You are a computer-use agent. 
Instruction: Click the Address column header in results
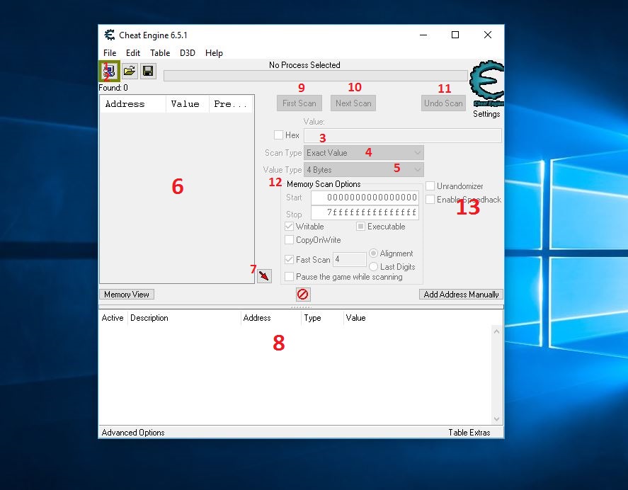(x=132, y=104)
